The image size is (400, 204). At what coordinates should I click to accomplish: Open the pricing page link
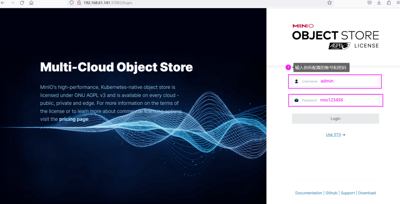[x=74, y=119]
